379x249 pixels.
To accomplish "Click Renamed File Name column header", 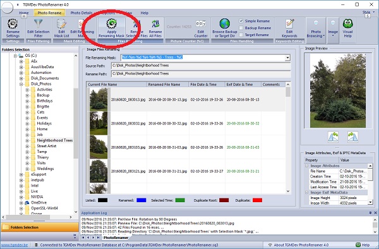I will coord(167,85).
